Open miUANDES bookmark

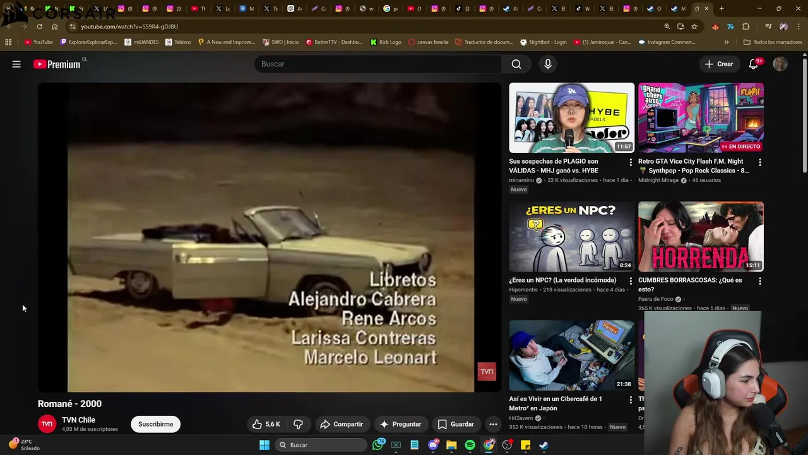141,42
